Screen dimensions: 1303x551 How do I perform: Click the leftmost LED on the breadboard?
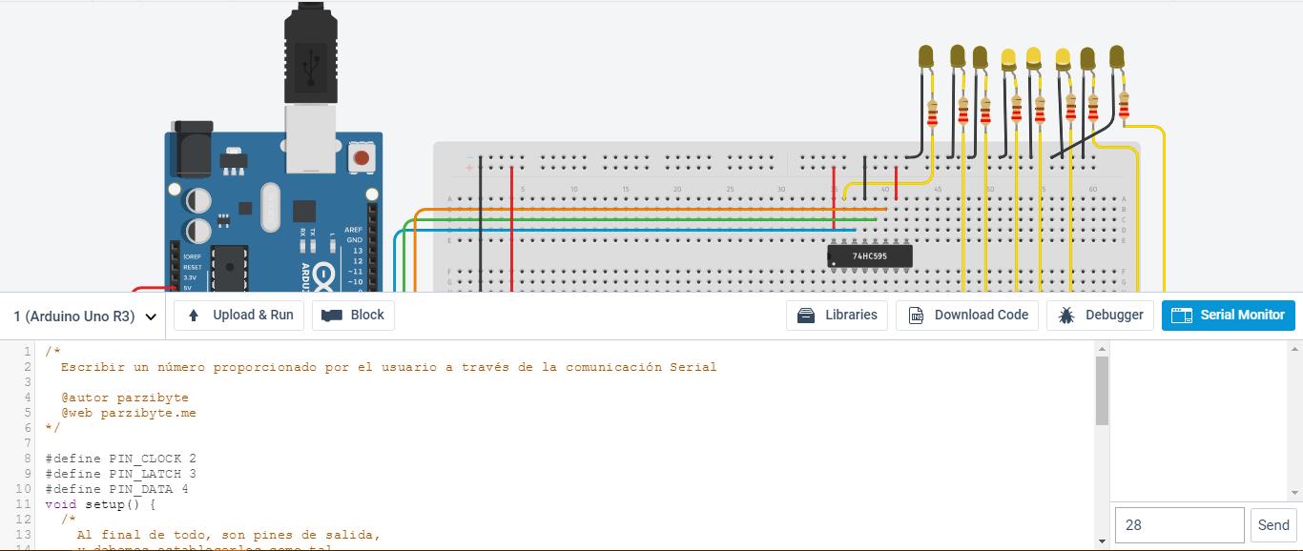(x=925, y=57)
